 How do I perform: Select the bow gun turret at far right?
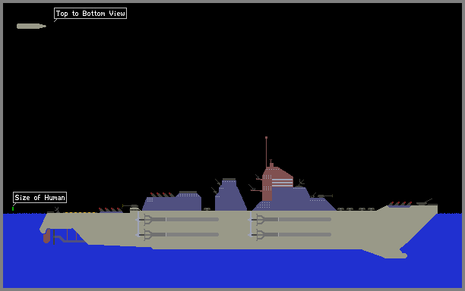(x=425, y=202)
